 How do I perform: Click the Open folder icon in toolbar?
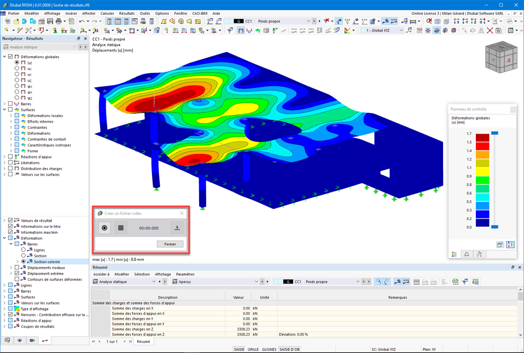(16, 21)
